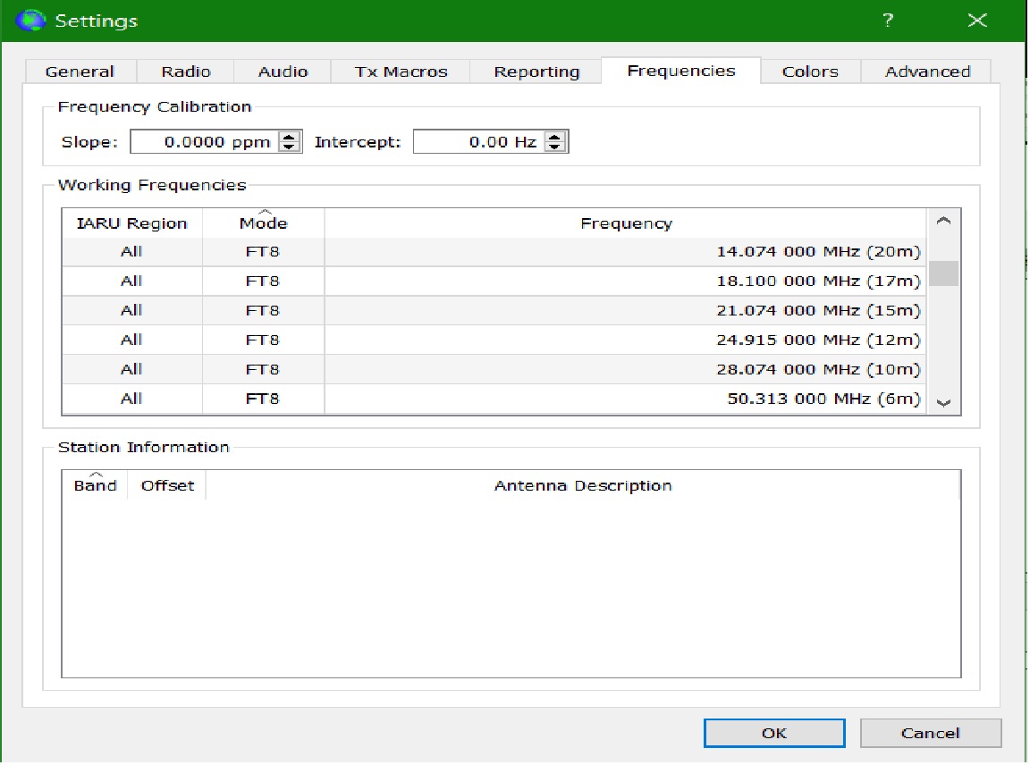Click the WSJT-X globe icon in title bar
The width and height of the screenshot is (1030, 765).
31,20
